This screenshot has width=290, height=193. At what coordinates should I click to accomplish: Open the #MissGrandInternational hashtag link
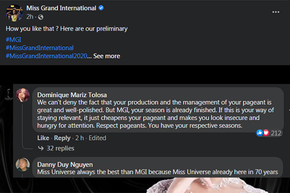40,48
